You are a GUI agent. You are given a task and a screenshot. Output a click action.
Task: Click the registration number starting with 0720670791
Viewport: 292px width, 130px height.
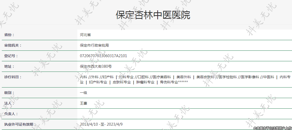coord(103,56)
